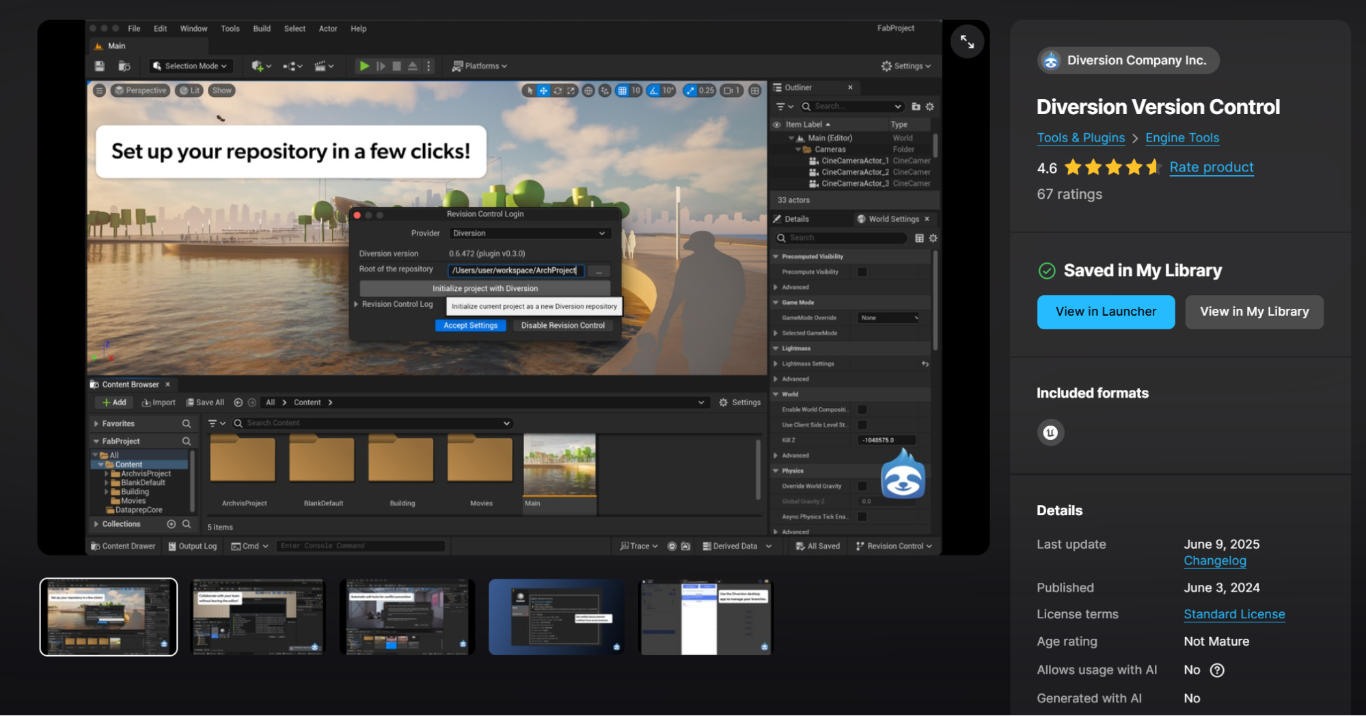Click the save icon in editor toolbar
The width and height of the screenshot is (1366, 716).
click(x=100, y=66)
